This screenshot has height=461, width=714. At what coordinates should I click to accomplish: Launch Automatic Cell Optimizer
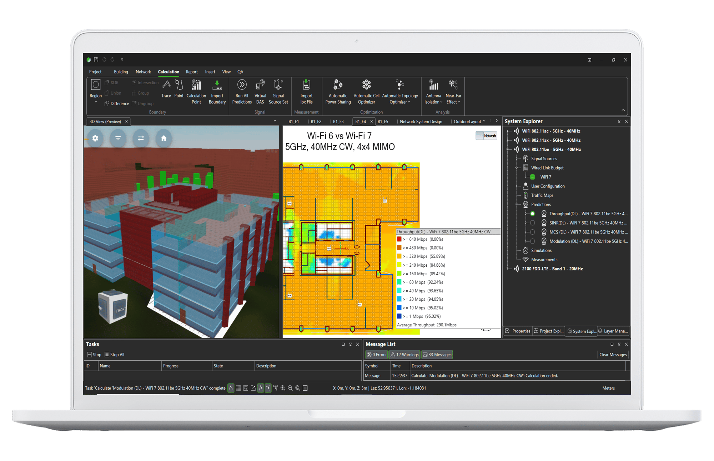(x=366, y=92)
